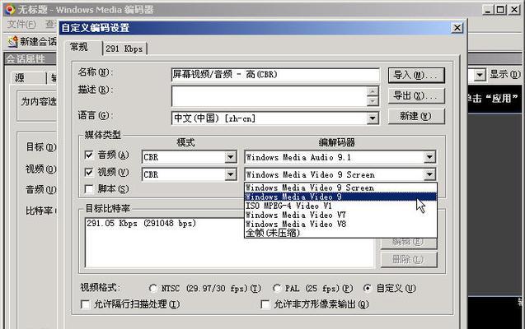Viewport: 525px width, 329px height.
Task: Open the audio mode CBR dropdown
Action: tap(231, 157)
